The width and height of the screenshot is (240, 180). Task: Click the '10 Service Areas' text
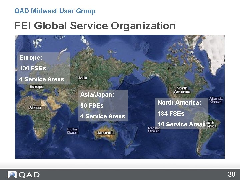tap(182, 124)
